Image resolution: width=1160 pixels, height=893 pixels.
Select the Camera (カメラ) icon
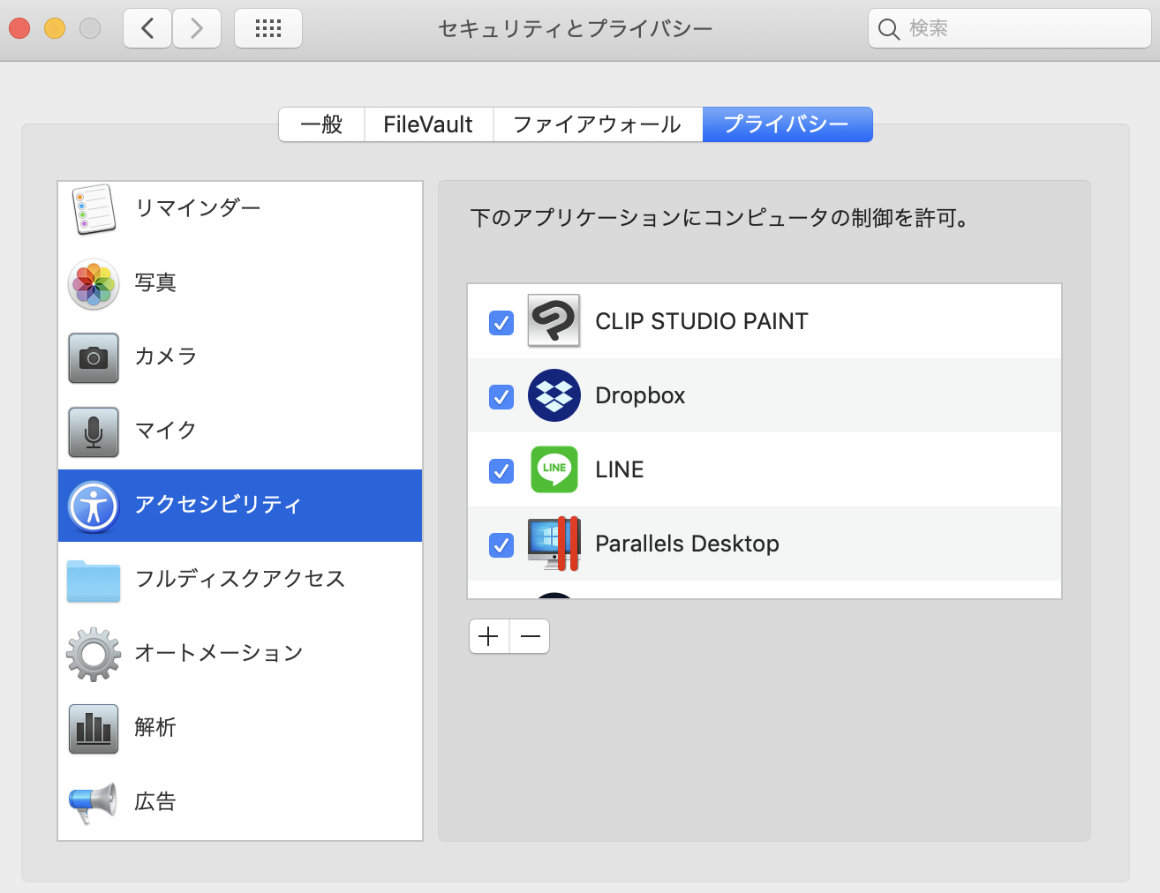tap(94, 358)
